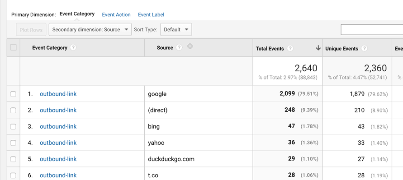Click the table search input field
403x180 pixels.
[x=372, y=30]
